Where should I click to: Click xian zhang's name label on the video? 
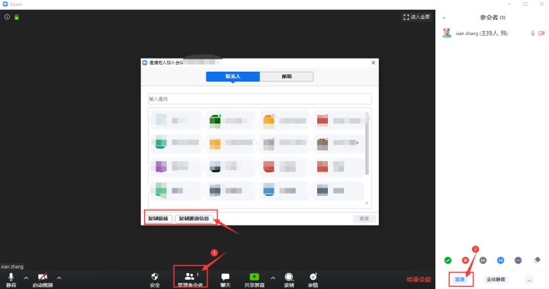(x=12, y=267)
